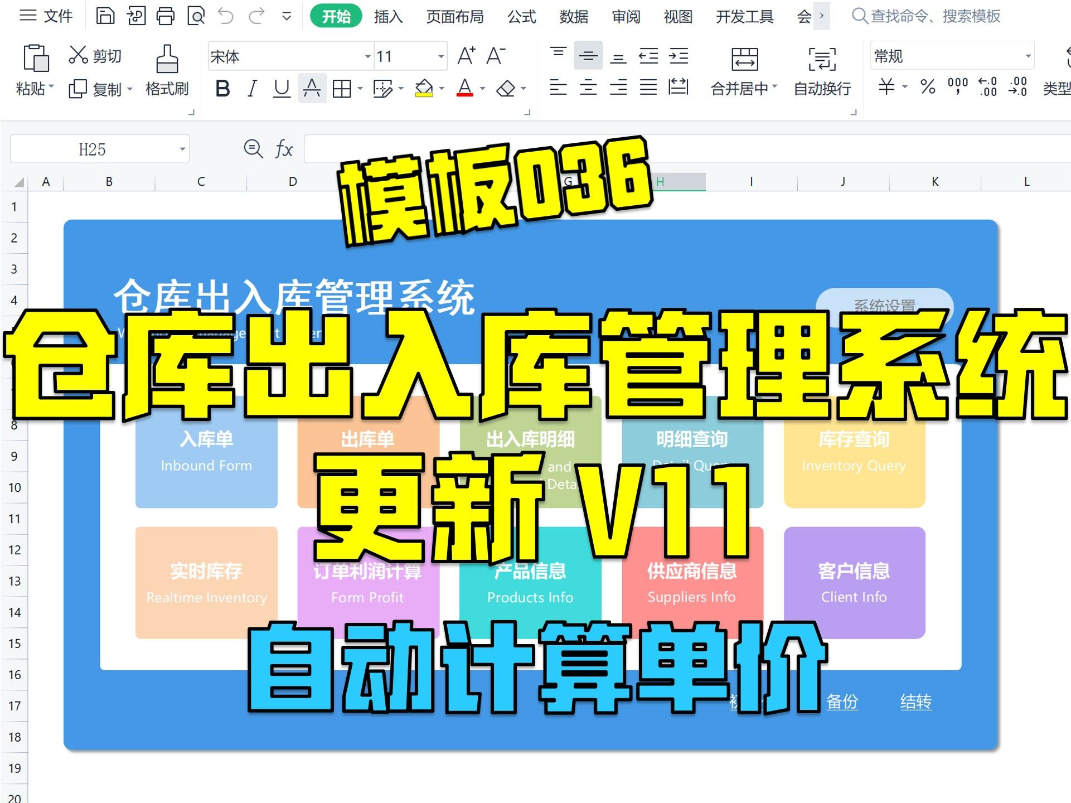Click the eraser clear icon

[x=505, y=88]
